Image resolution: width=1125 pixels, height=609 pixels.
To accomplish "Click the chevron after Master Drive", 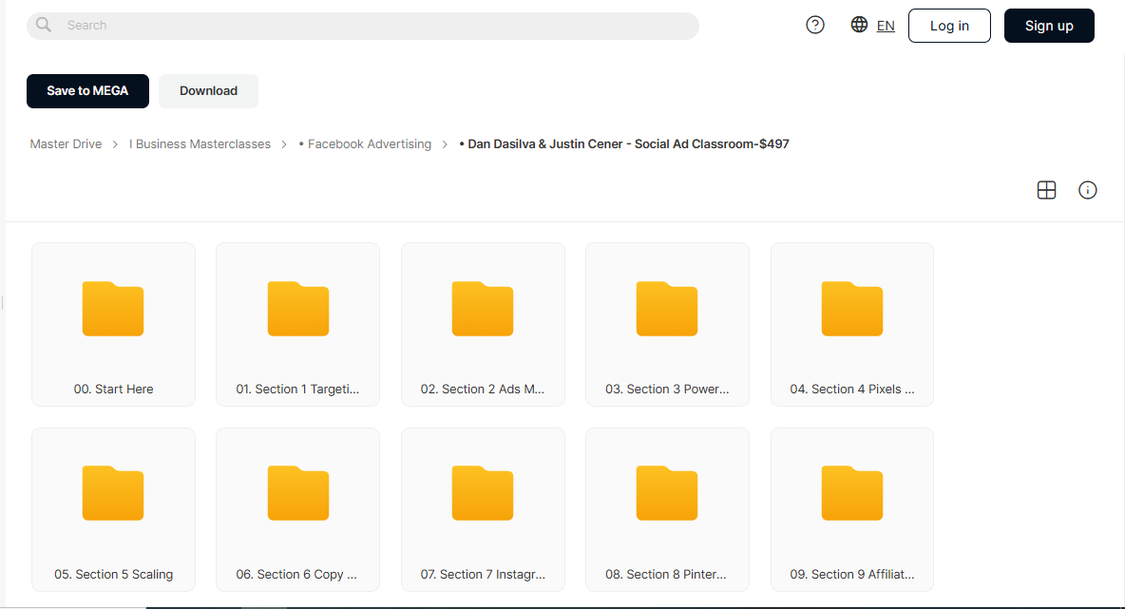I will pos(115,145).
